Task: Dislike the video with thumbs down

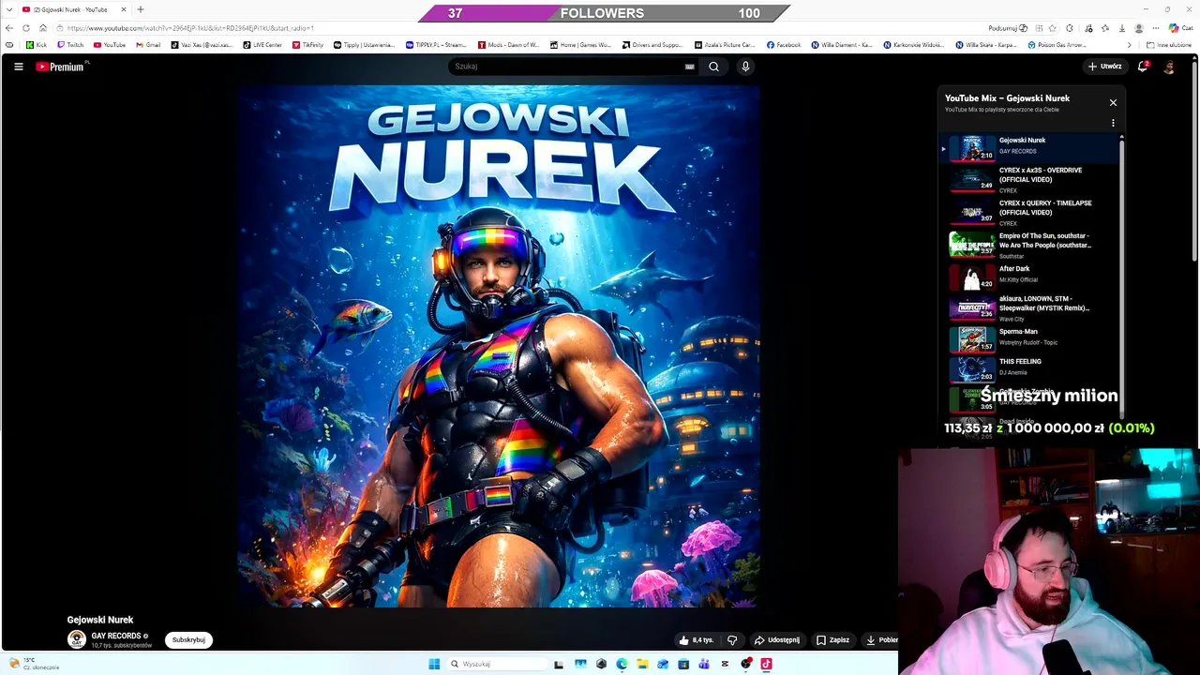Action: [x=732, y=640]
